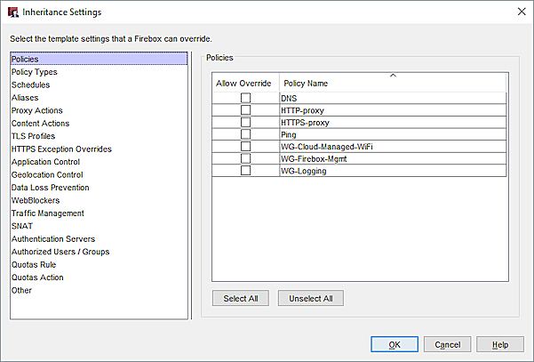
Task: Select the TLS Profiles category
Action: (x=36, y=137)
